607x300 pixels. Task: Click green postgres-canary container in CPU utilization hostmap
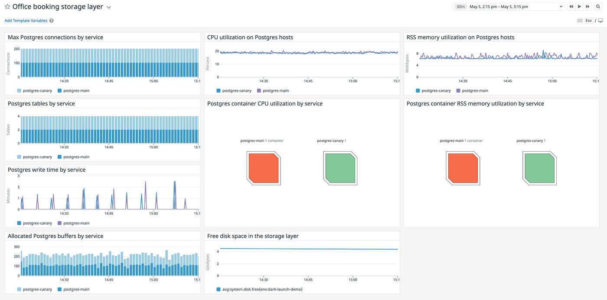coord(340,168)
